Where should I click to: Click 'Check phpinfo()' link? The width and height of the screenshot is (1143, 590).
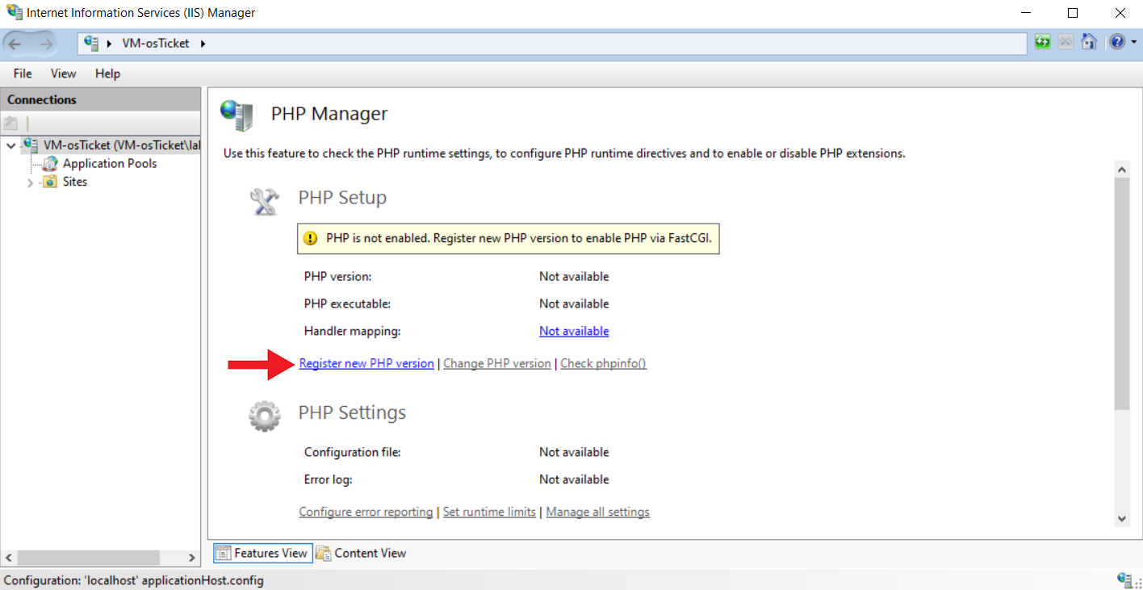point(604,363)
